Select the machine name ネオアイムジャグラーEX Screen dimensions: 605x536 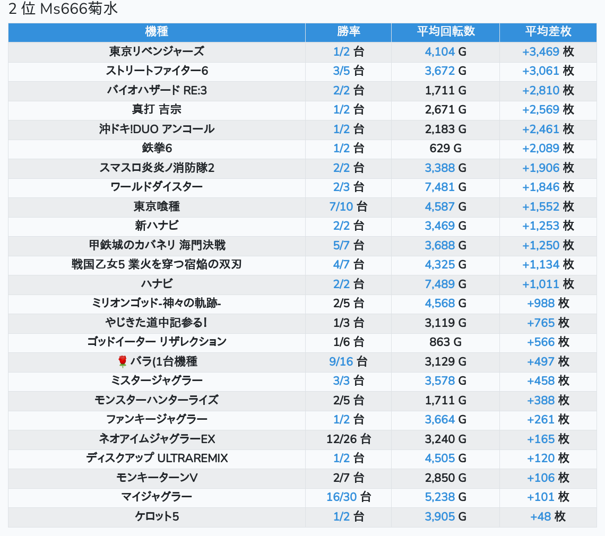157,439
